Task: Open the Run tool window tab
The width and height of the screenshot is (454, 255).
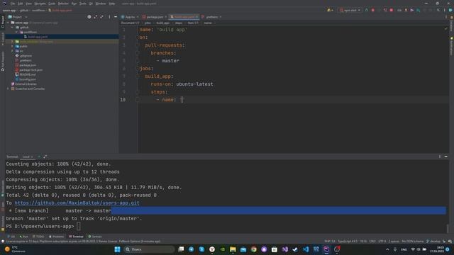Action: (x=23, y=237)
